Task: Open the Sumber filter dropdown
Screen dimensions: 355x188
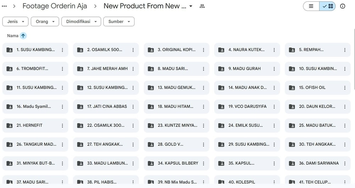Action: pyautogui.click(x=119, y=22)
